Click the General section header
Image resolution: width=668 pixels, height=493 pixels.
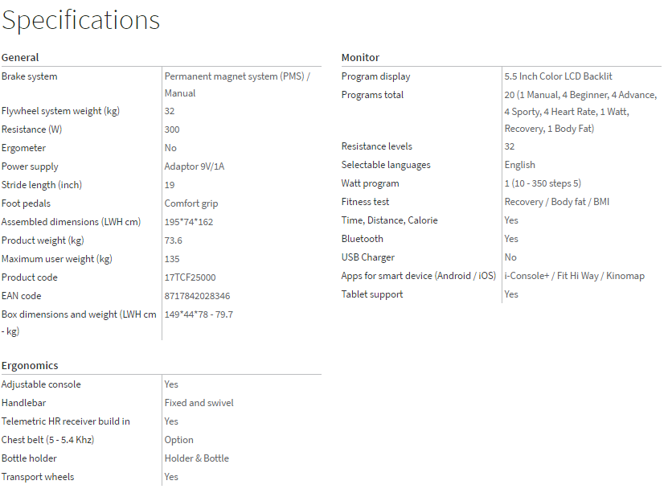20,57
